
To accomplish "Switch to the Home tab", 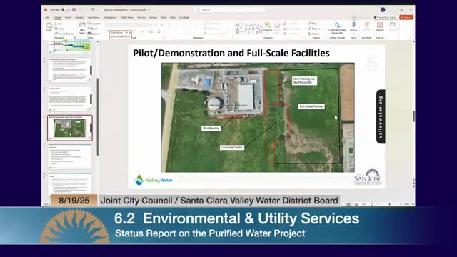I will (x=57, y=17).
